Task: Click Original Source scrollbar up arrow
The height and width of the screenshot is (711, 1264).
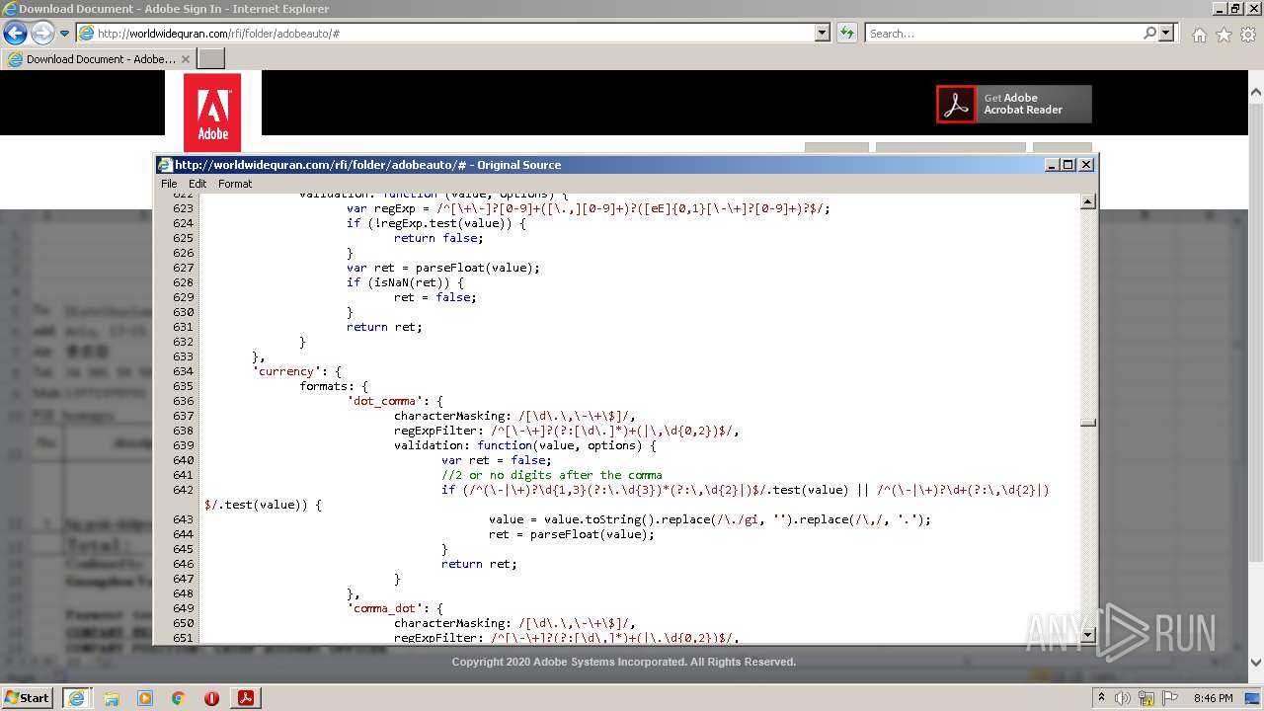Action: pyautogui.click(x=1088, y=202)
